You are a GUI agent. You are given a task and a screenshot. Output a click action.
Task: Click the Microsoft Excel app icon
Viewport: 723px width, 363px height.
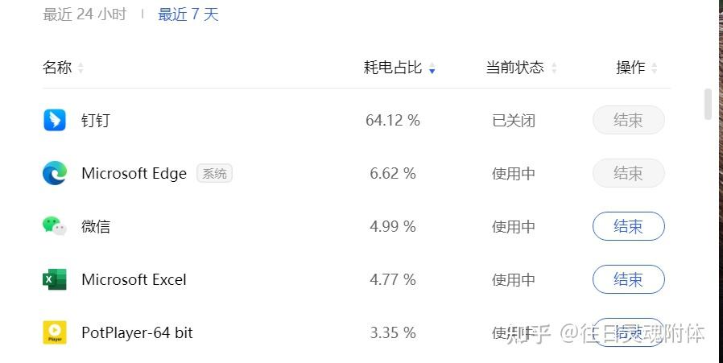(55, 279)
